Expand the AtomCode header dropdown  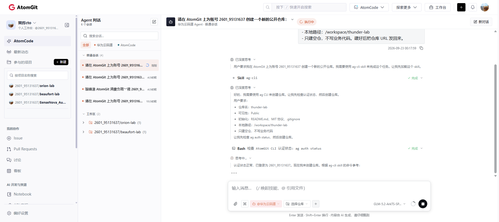[x=369, y=7]
